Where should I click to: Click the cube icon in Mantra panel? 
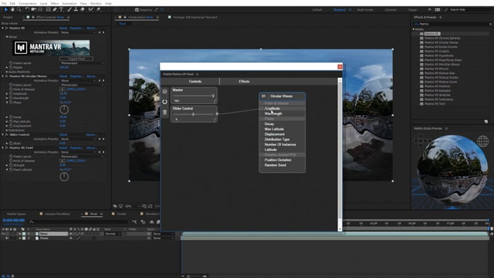(x=165, y=91)
